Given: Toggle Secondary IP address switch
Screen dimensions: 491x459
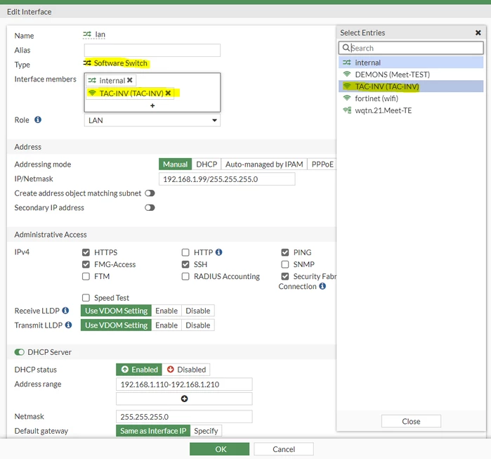Looking at the screenshot, I should click(x=150, y=208).
